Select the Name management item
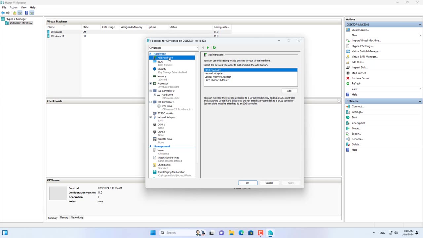 click(160, 150)
